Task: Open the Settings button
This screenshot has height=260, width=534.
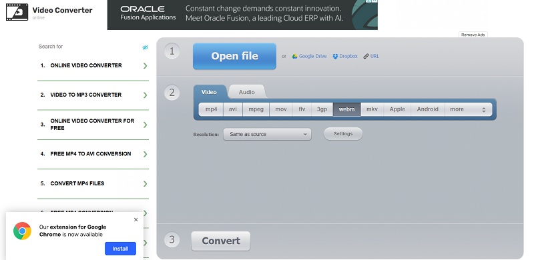Action: click(x=343, y=134)
